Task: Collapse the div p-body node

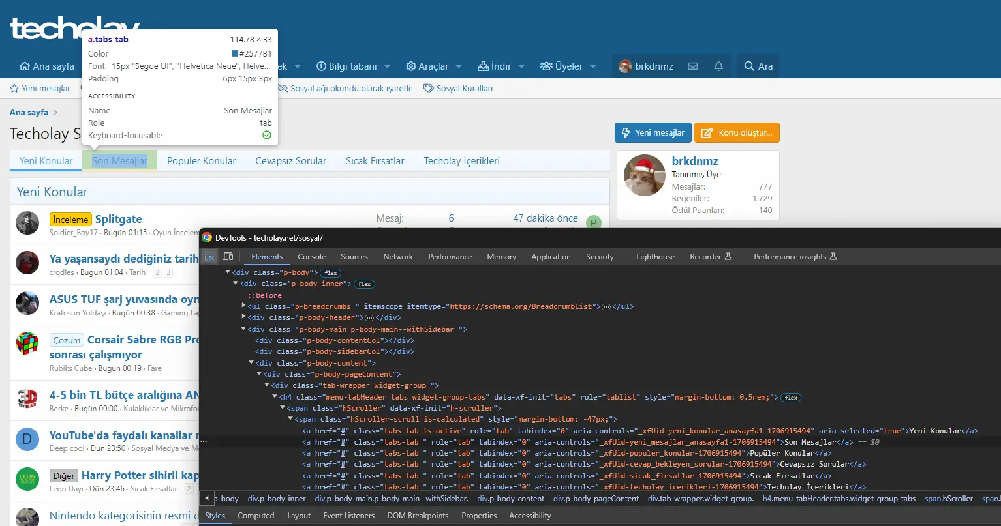Action: tap(228, 272)
